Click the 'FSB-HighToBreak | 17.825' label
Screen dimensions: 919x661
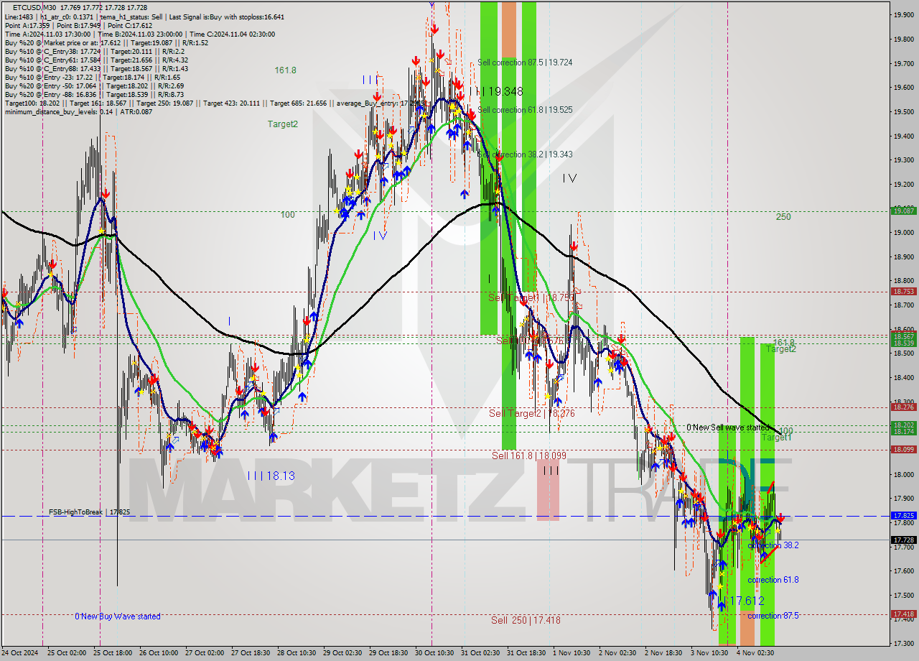click(x=90, y=512)
